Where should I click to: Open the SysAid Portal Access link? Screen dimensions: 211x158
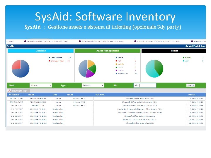[196, 46]
